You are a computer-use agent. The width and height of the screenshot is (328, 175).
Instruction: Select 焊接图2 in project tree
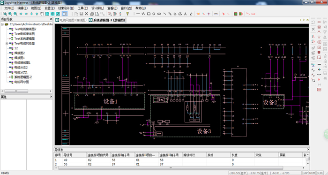click(x=20, y=53)
